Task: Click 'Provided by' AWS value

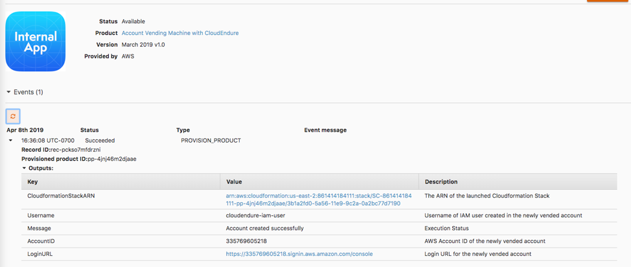Action: tap(128, 56)
